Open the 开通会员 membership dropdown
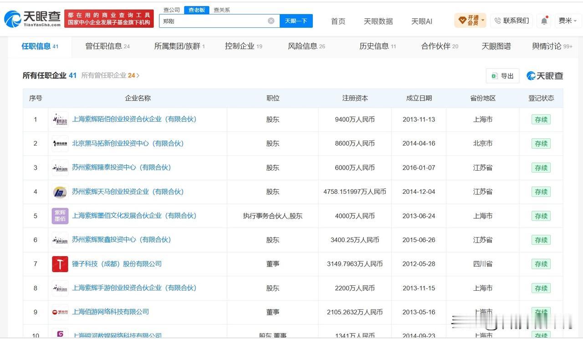 click(470, 20)
